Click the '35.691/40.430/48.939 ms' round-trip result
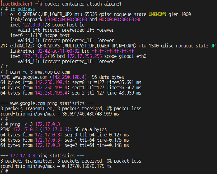Screen dimensions: 217x174 click(91, 114)
